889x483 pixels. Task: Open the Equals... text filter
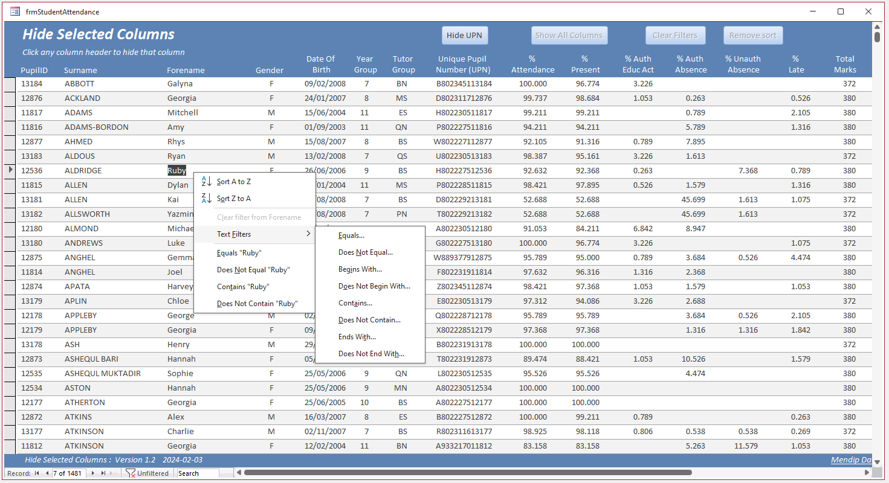point(370,235)
